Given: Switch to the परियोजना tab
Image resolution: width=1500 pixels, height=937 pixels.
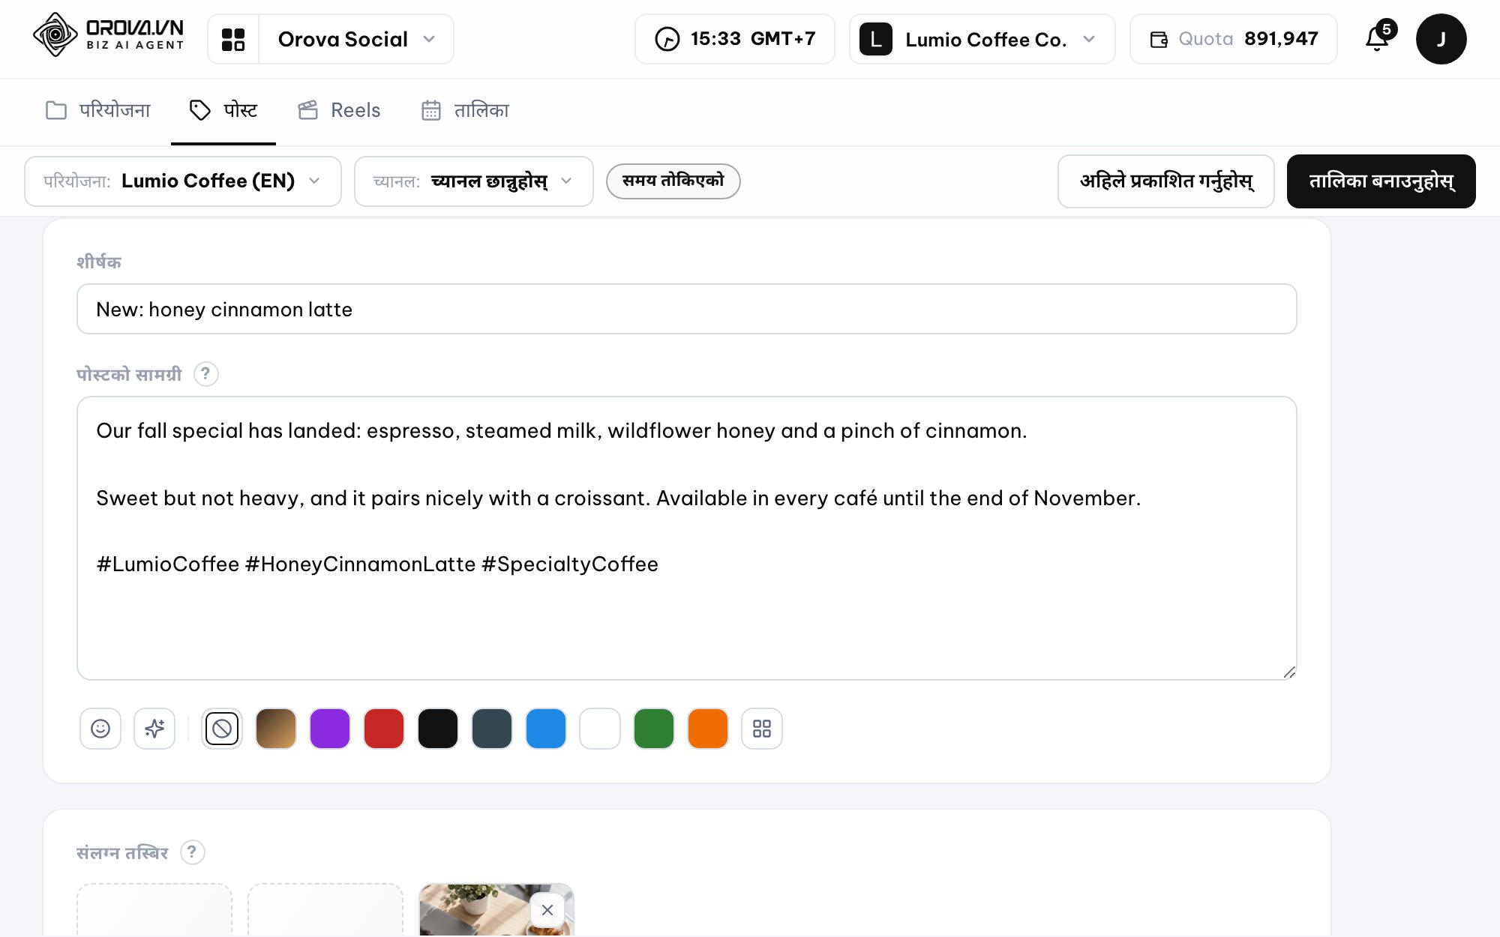Looking at the screenshot, I should (x=98, y=110).
